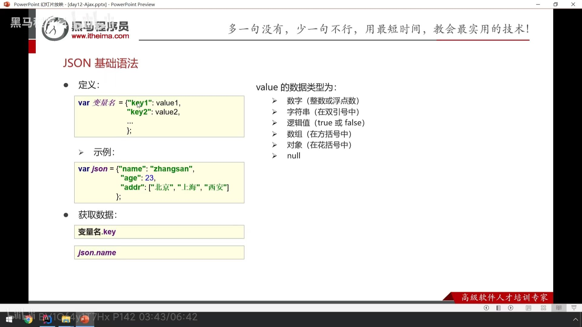
Task: Minimize the PowerPoint Preview window
Action: pos(538,4)
